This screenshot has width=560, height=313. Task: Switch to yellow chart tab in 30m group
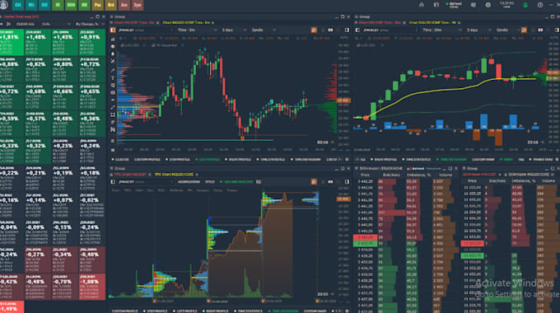[x=432, y=22]
